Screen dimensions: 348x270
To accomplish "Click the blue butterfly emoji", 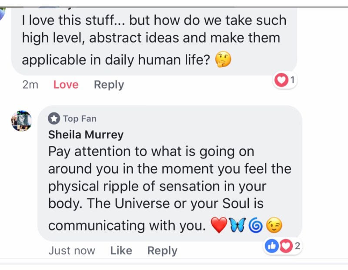I will [238, 225].
